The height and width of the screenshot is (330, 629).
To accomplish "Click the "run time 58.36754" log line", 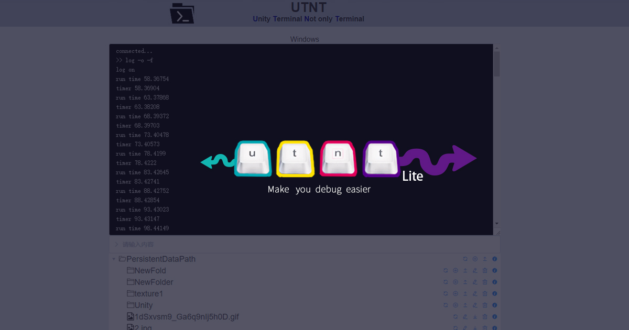I will (143, 79).
